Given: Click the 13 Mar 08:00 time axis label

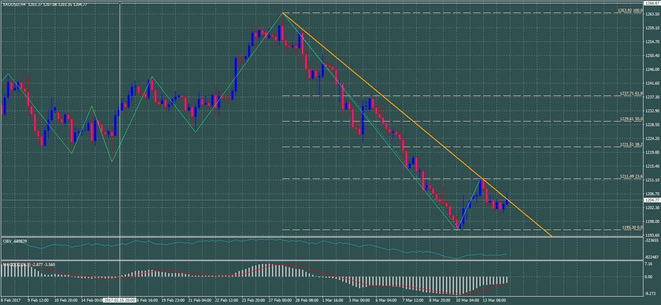Looking at the screenshot, I should click(x=494, y=300).
